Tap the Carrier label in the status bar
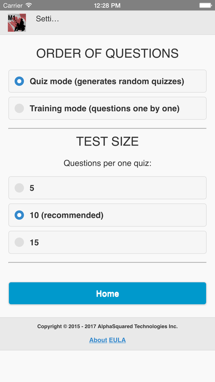The width and height of the screenshot is (215, 382). click(x=12, y=5)
